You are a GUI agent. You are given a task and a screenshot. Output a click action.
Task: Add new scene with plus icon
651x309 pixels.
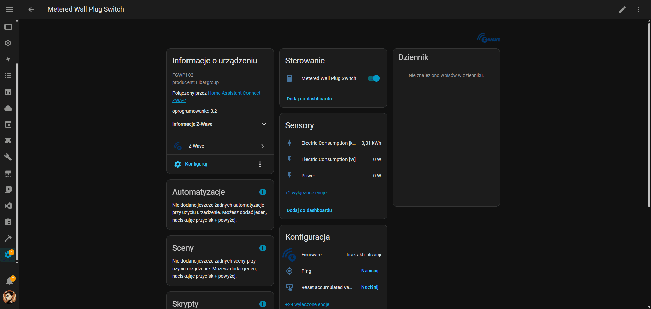coord(262,248)
